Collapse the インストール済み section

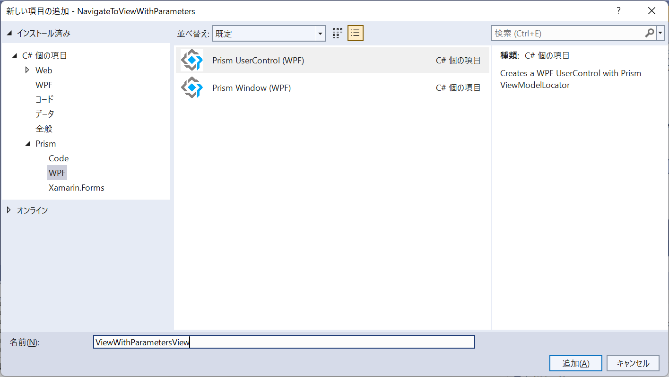[9, 34]
